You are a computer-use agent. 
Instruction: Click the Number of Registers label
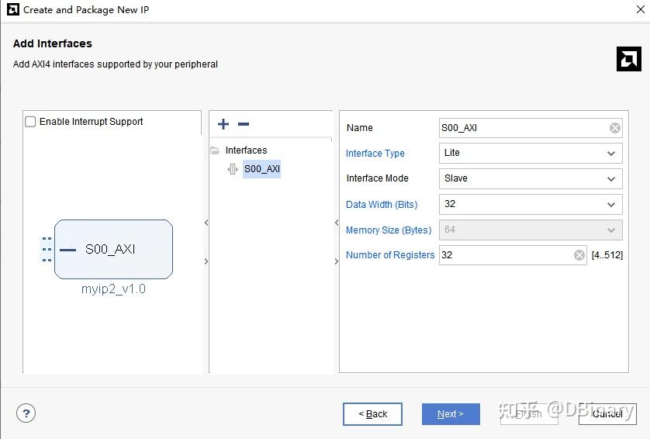coord(390,255)
